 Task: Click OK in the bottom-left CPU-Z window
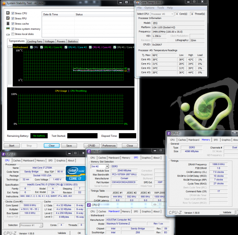tap(79, 233)
